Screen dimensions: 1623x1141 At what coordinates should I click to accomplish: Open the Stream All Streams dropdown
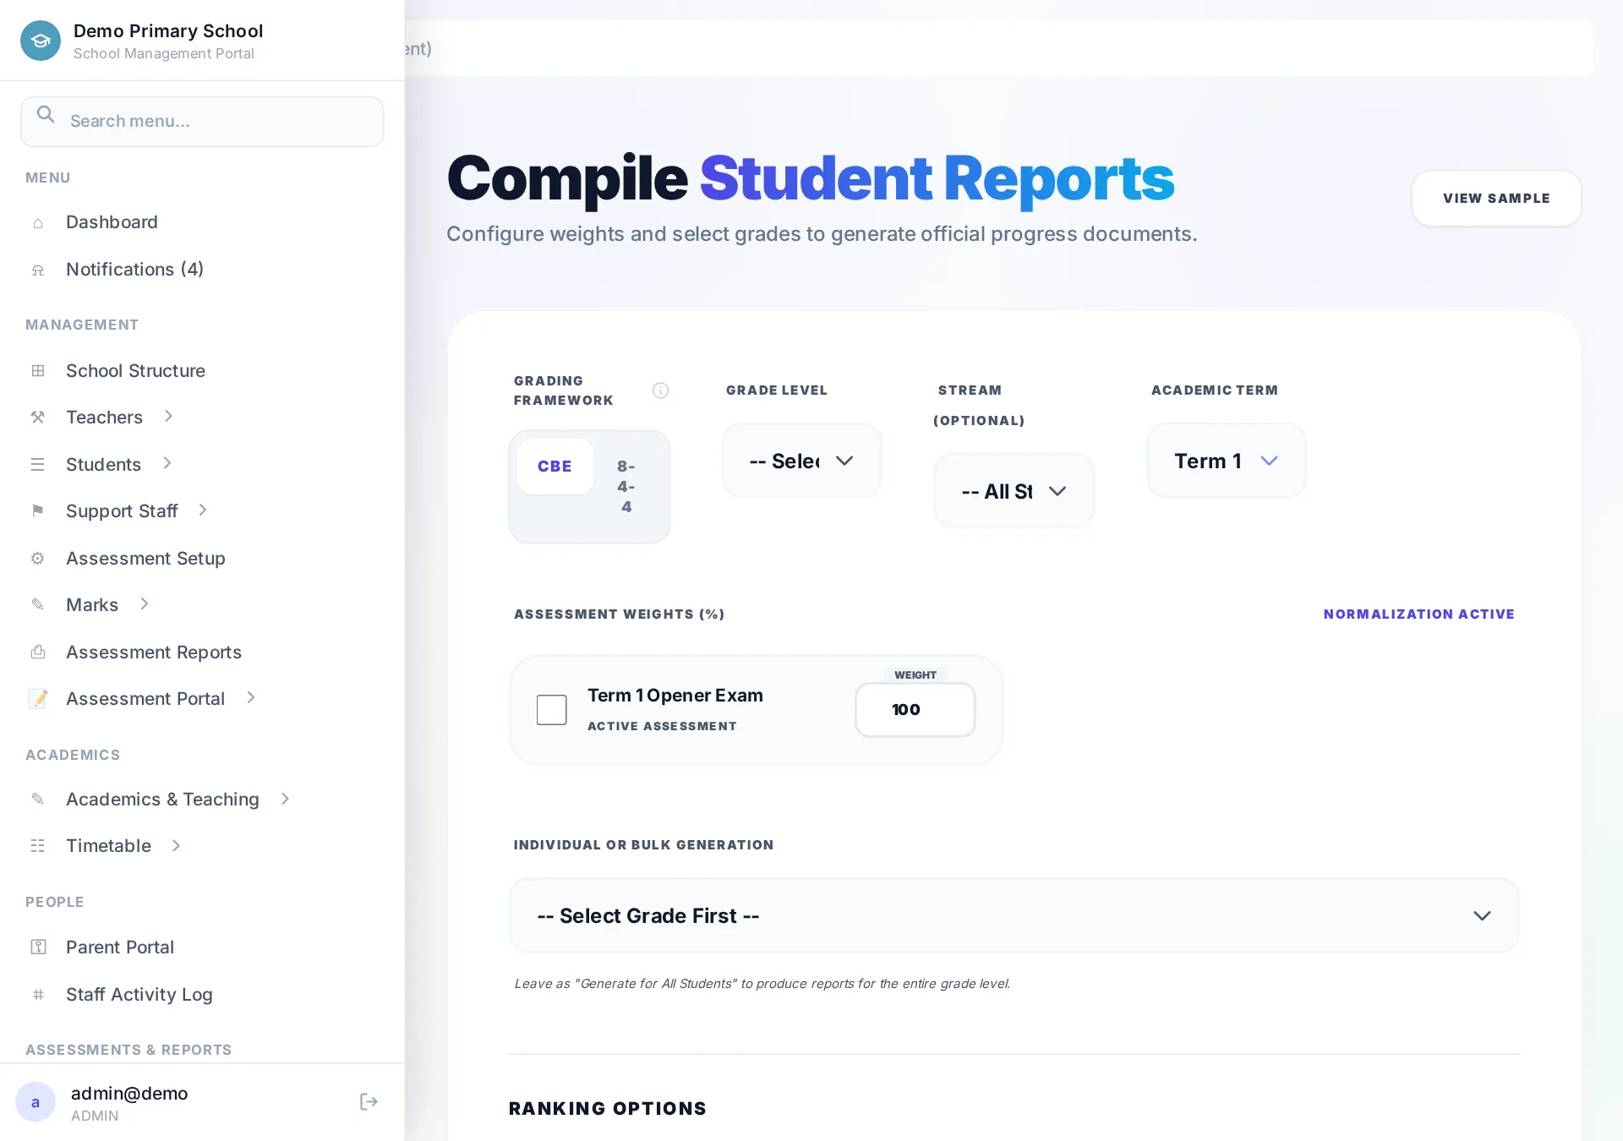[x=1014, y=491]
